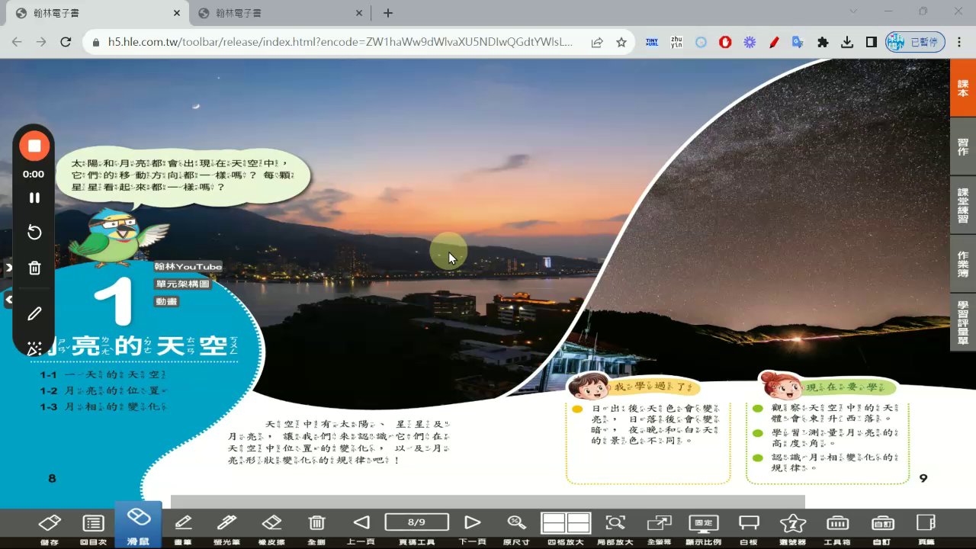Image resolution: width=976 pixels, height=549 pixels.
Task: Click the 四格放大 quadrant zoom icon
Action: click(x=566, y=523)
